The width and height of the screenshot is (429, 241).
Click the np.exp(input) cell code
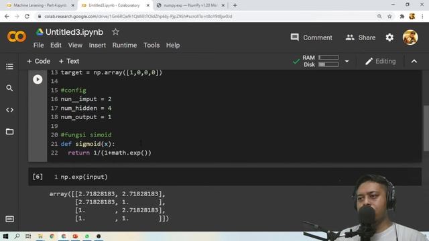tap(84, 177)
